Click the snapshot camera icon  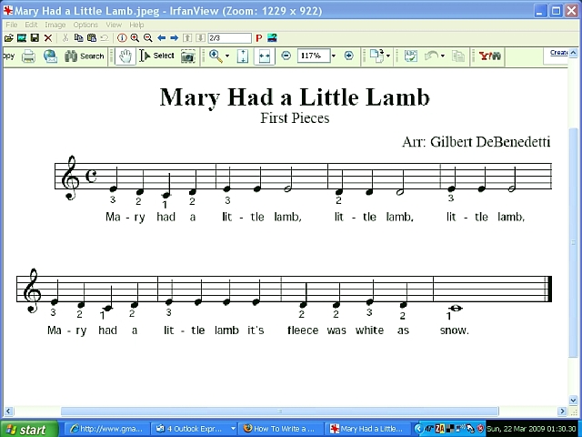[x=187, y=56]
